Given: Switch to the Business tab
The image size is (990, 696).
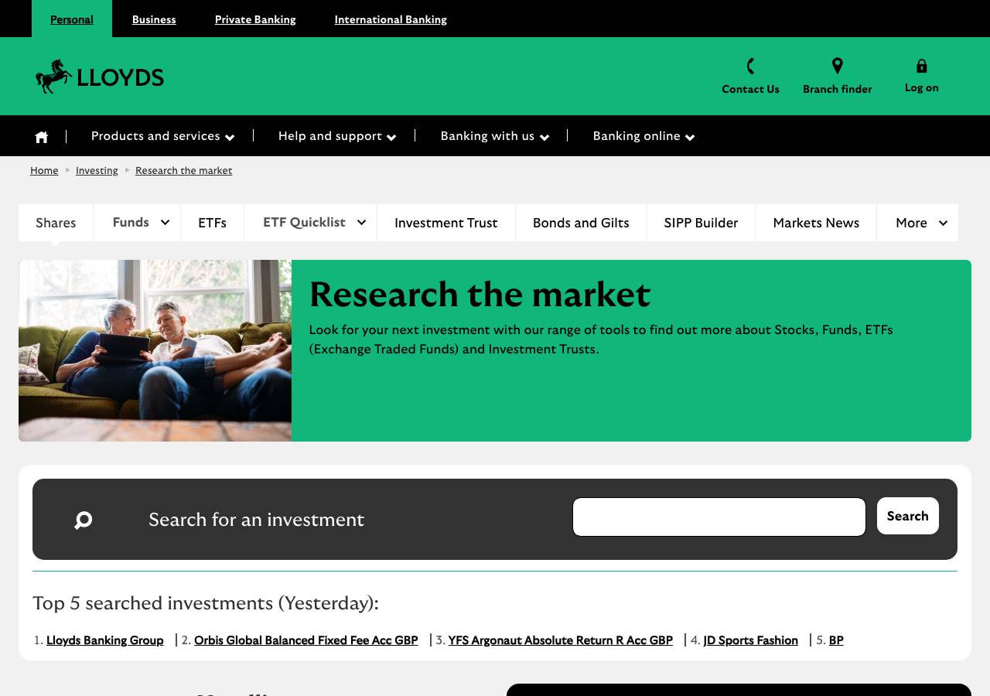Looking at the screenshot, I should tap(154, 19).
